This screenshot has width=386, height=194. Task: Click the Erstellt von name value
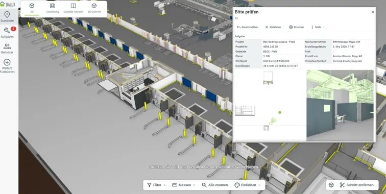coord(347,56)
